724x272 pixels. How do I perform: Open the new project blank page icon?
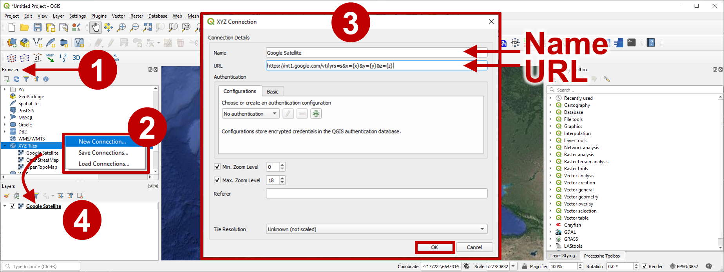(12, 27)
